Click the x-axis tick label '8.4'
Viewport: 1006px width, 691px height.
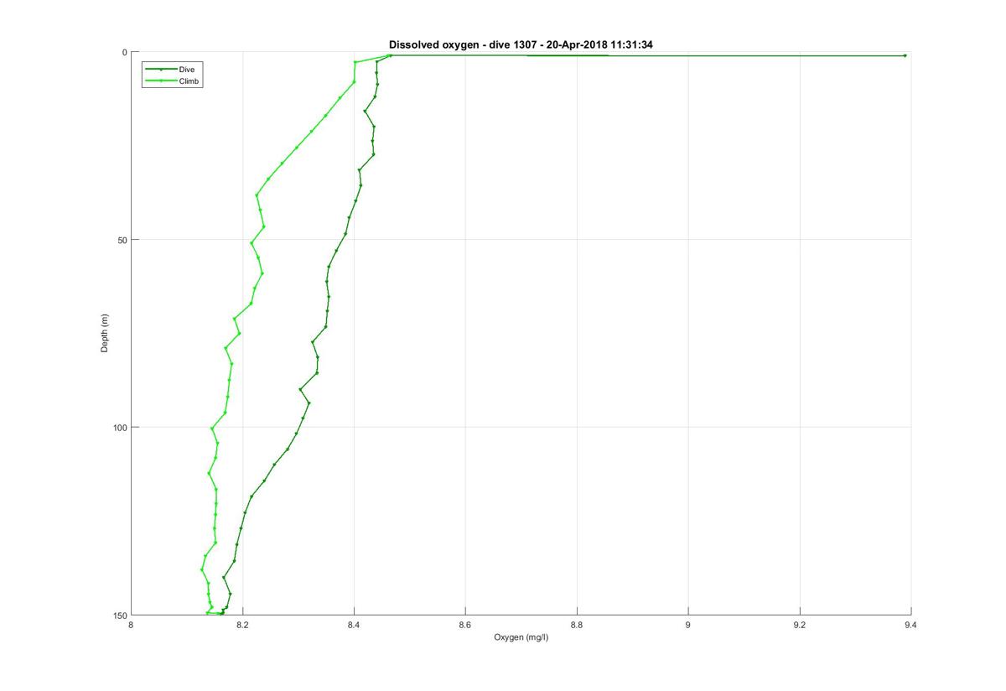click(x=355, y=625)
